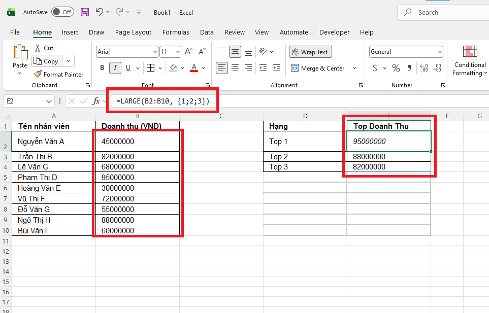Click the Orientation text angle icon
Image resolution: width=489 pixels, height=313 pixels.
tap(263, 51)
